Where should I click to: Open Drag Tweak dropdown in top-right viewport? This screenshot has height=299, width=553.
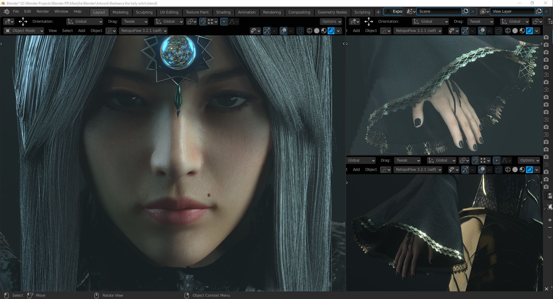480,22
